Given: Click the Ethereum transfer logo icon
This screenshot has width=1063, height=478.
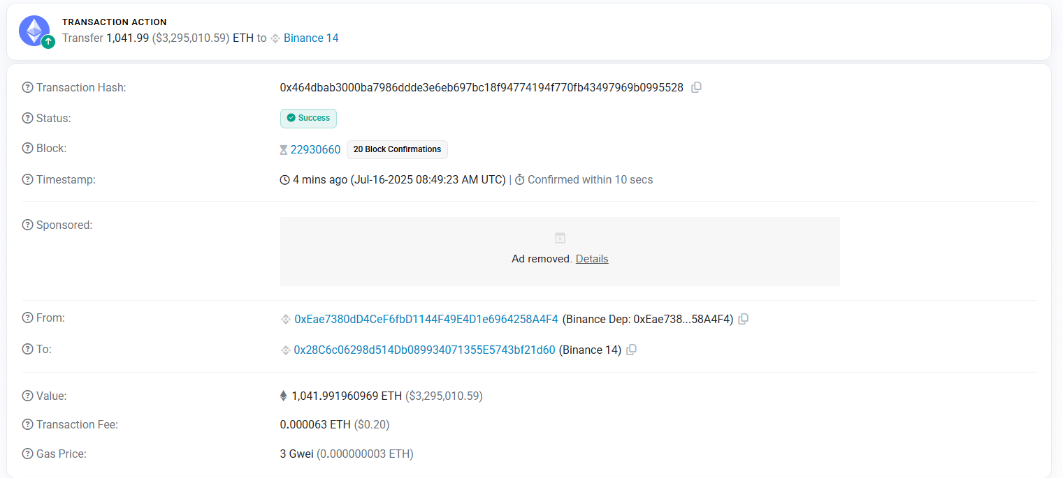Looking at the screenshot, I should 34,31.
